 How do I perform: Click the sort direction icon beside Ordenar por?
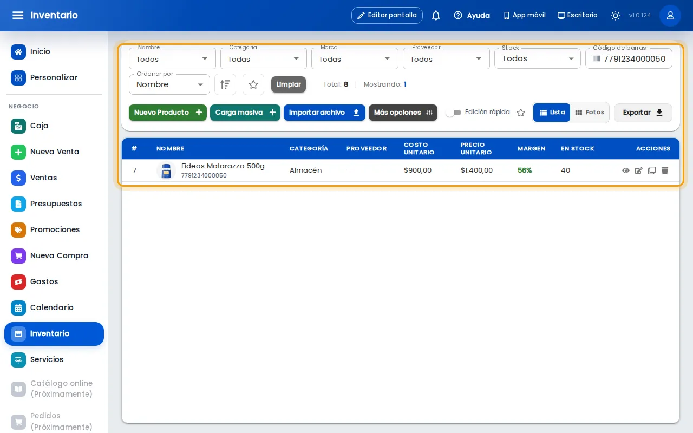click(x=225, y=84)
